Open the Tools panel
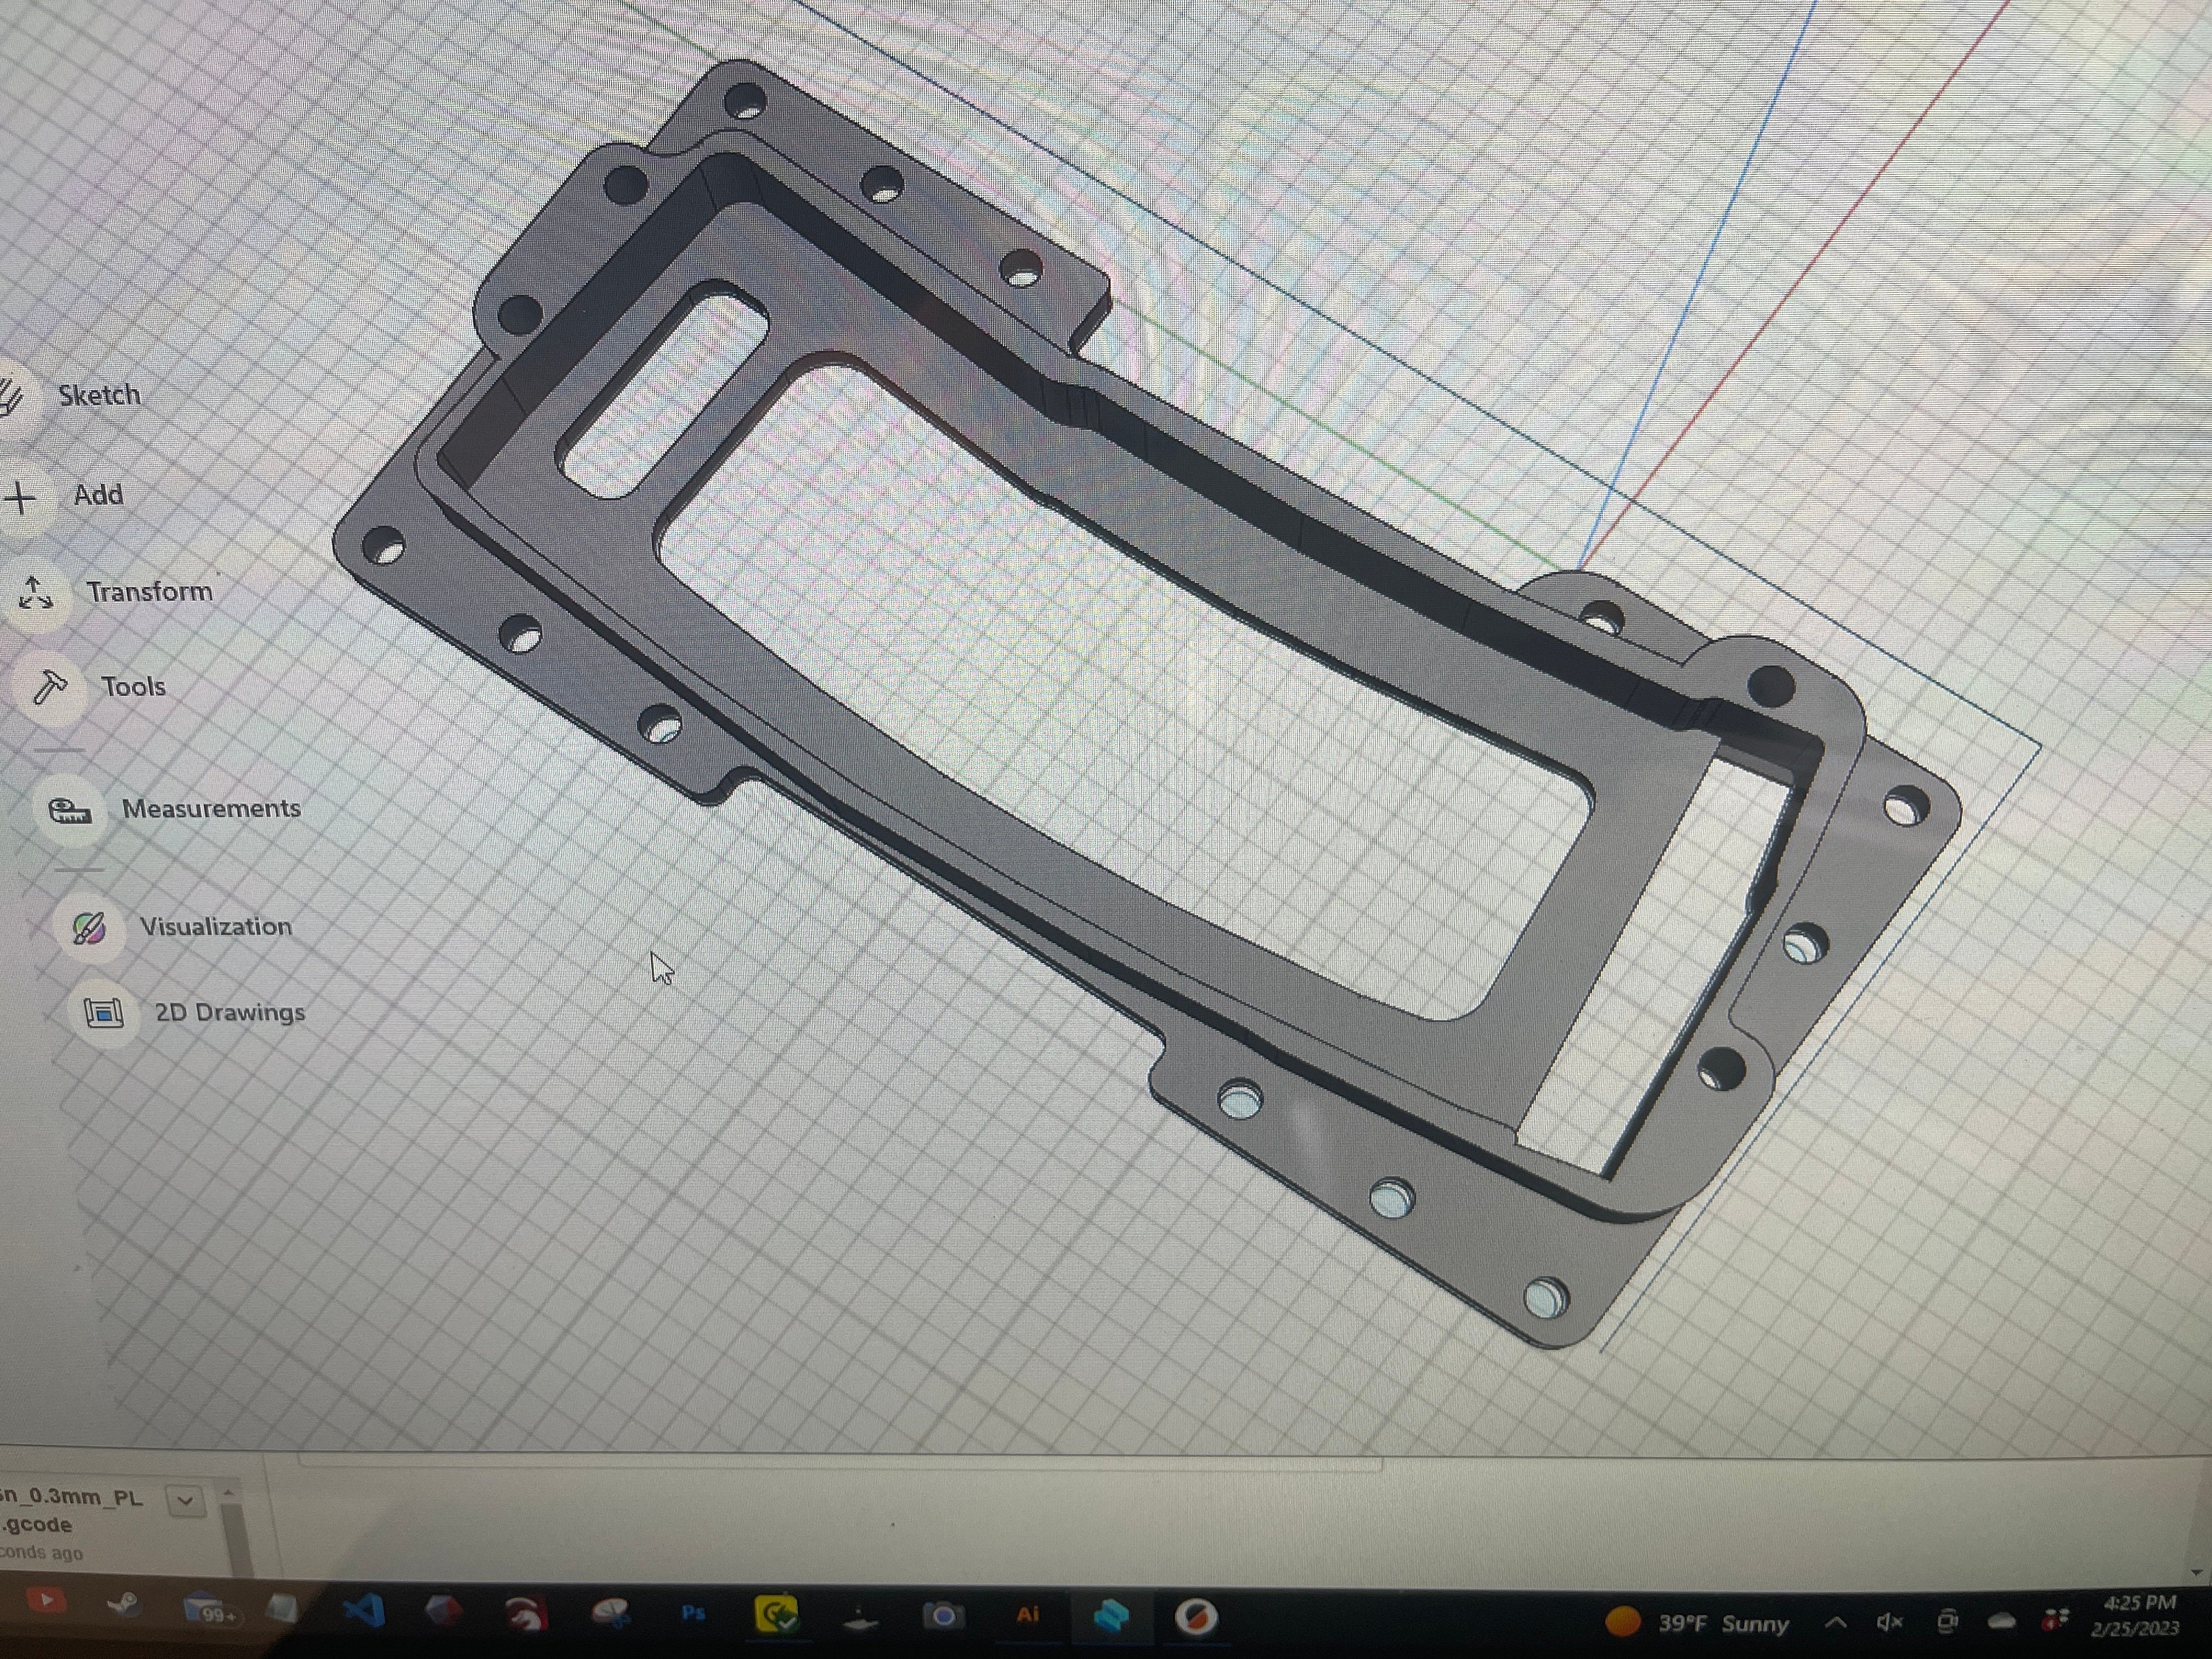Screen dimensions: 2212x1659 click(132, 686)
